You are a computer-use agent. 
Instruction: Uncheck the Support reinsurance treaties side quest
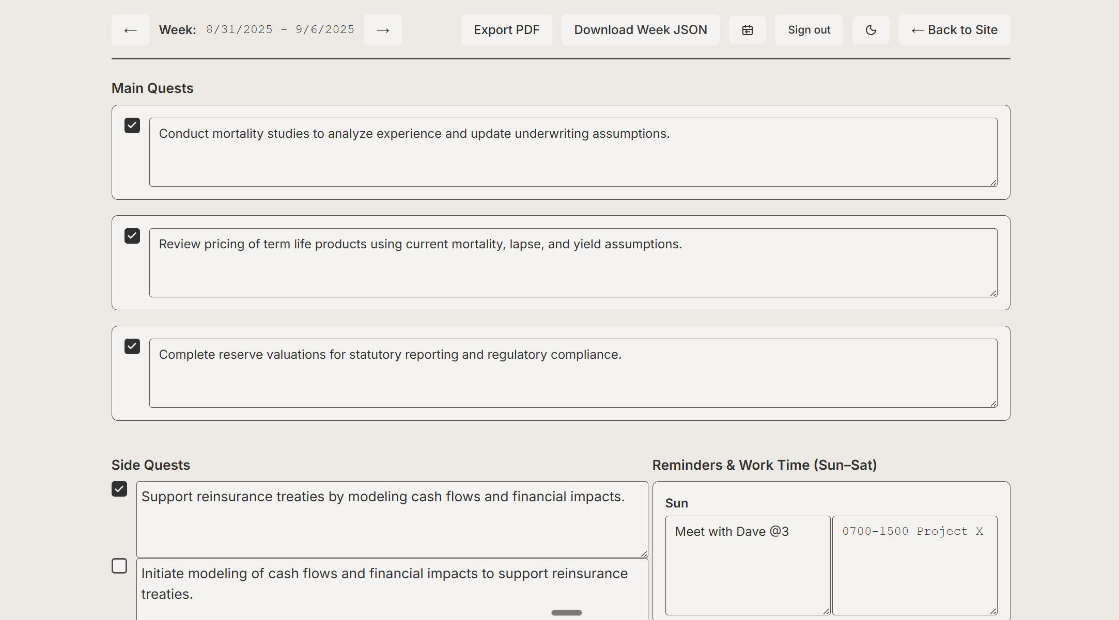point(119,489)
